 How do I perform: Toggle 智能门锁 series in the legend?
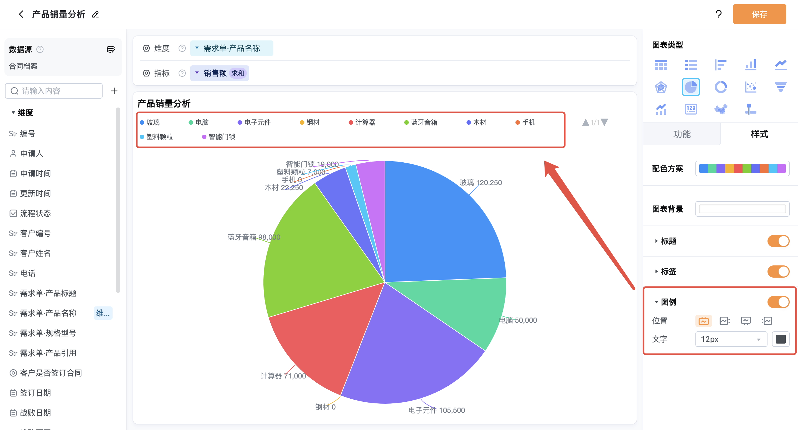pyautogui.click(x=218, y=137)
